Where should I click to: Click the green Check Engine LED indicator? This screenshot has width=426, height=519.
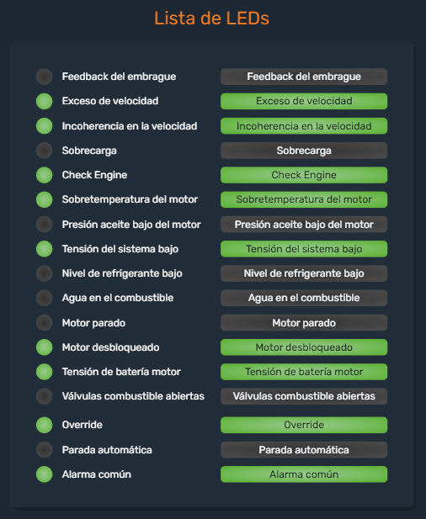tap(44, 175)
